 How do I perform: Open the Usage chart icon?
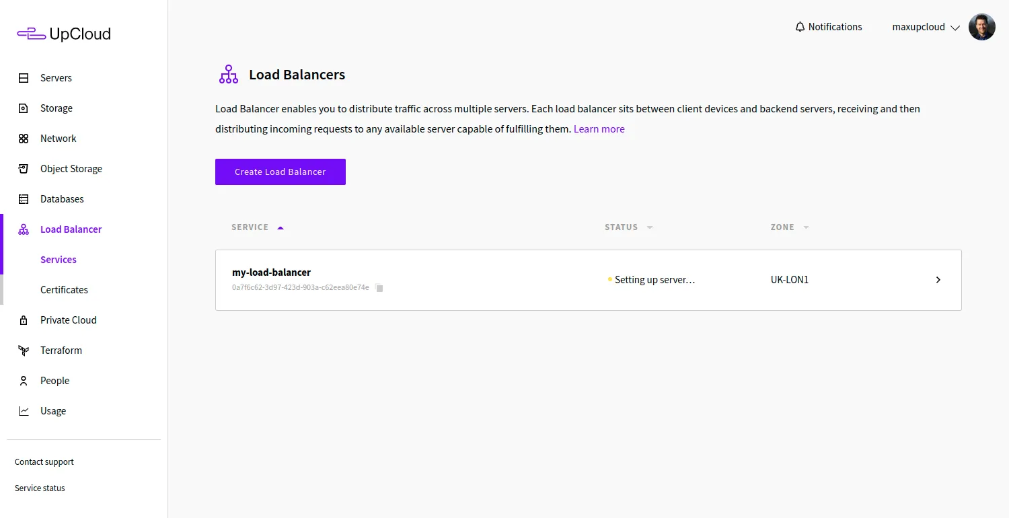coord(24,411)
